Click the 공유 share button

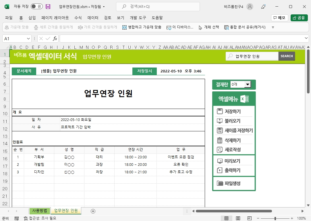click(x=299, y=18)
